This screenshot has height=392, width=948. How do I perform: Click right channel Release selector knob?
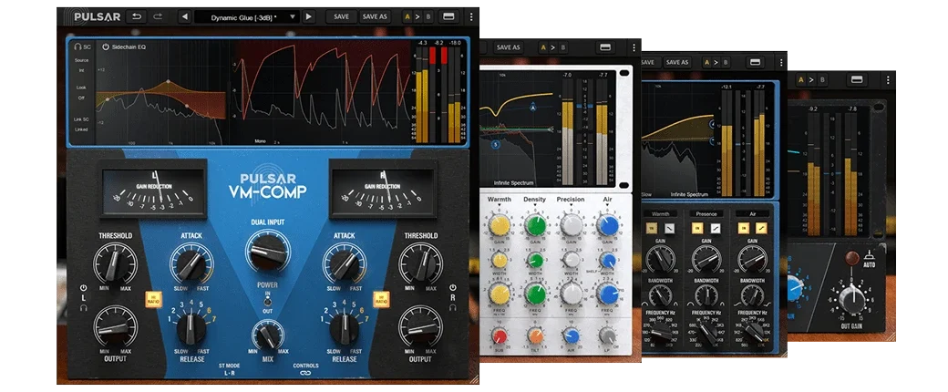coord(344,329)
